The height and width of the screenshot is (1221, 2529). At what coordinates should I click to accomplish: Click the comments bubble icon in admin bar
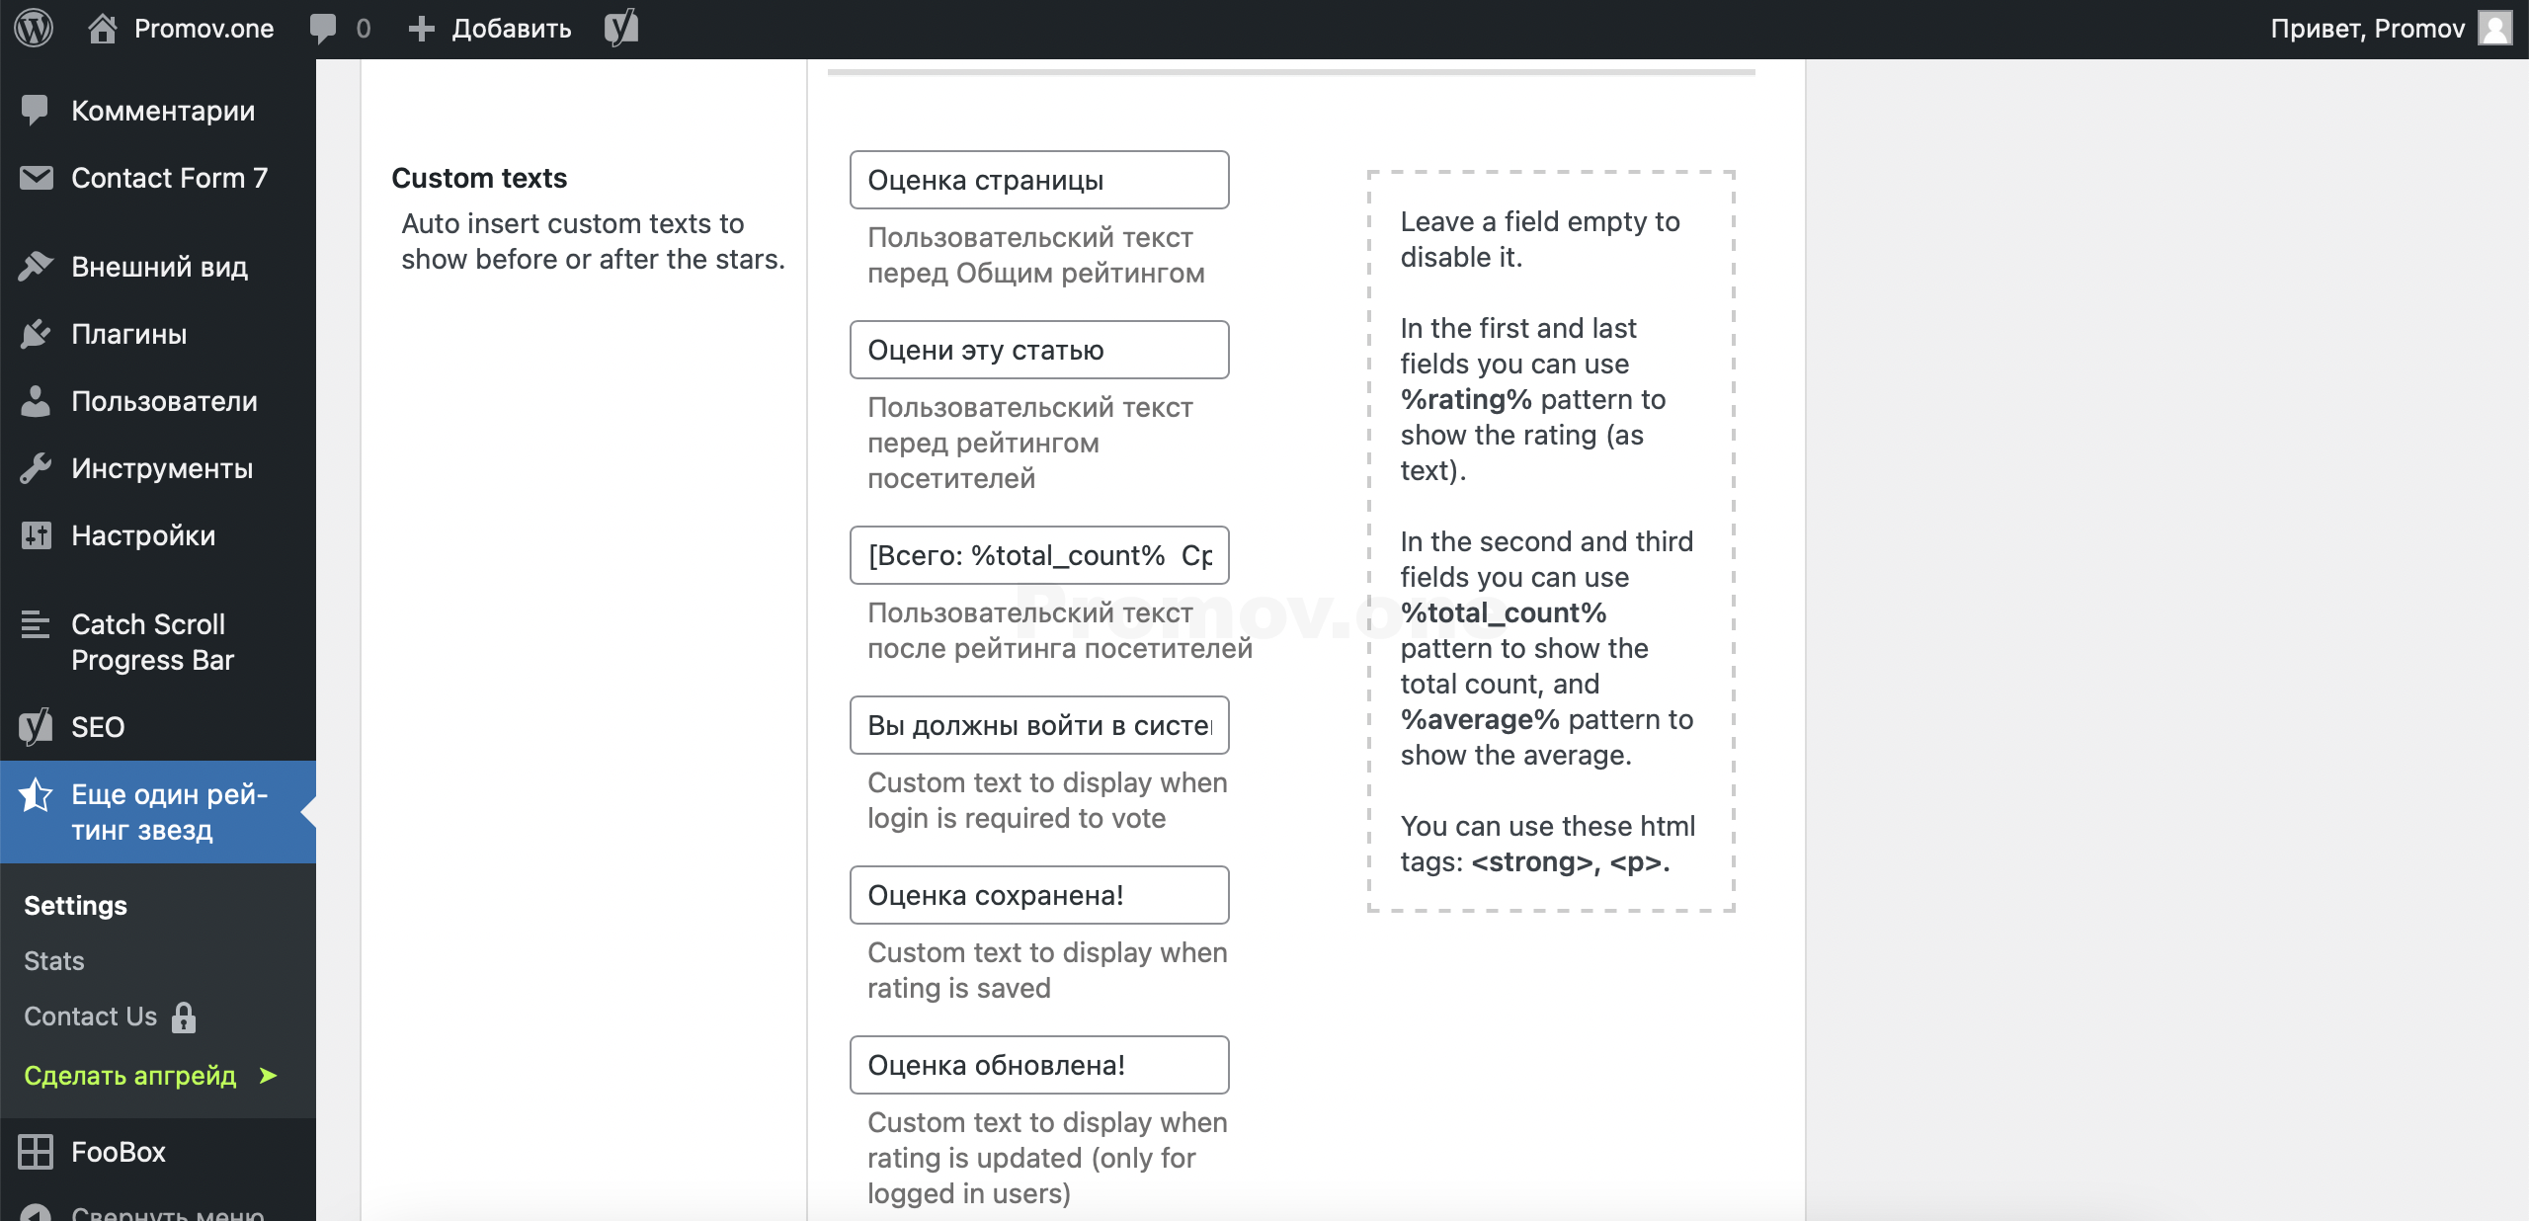tap(322, 28)
